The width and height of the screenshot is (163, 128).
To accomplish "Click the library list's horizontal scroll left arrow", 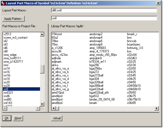I will pyautogui.click(x=54, y=108).
